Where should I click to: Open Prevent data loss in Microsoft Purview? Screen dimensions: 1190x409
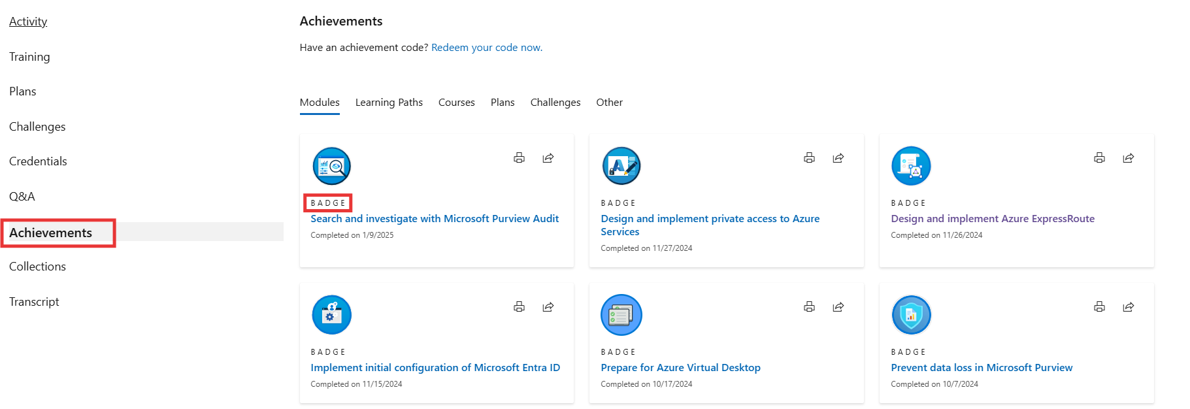(x=982, y=368)
